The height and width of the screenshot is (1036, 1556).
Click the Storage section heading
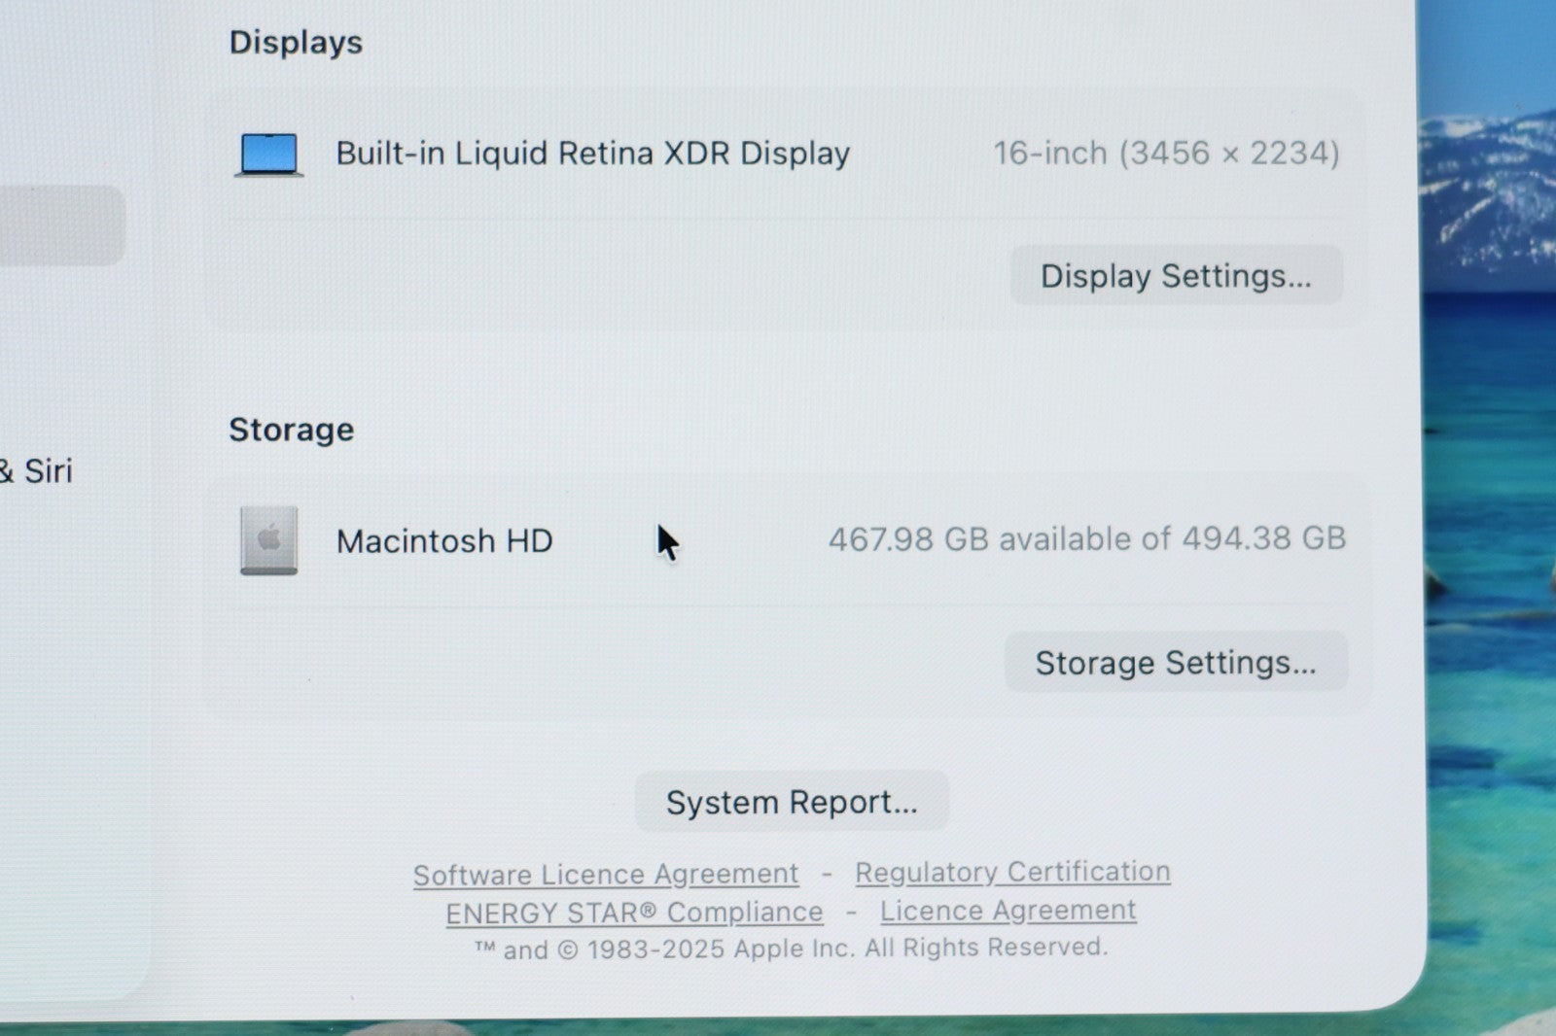291,430
